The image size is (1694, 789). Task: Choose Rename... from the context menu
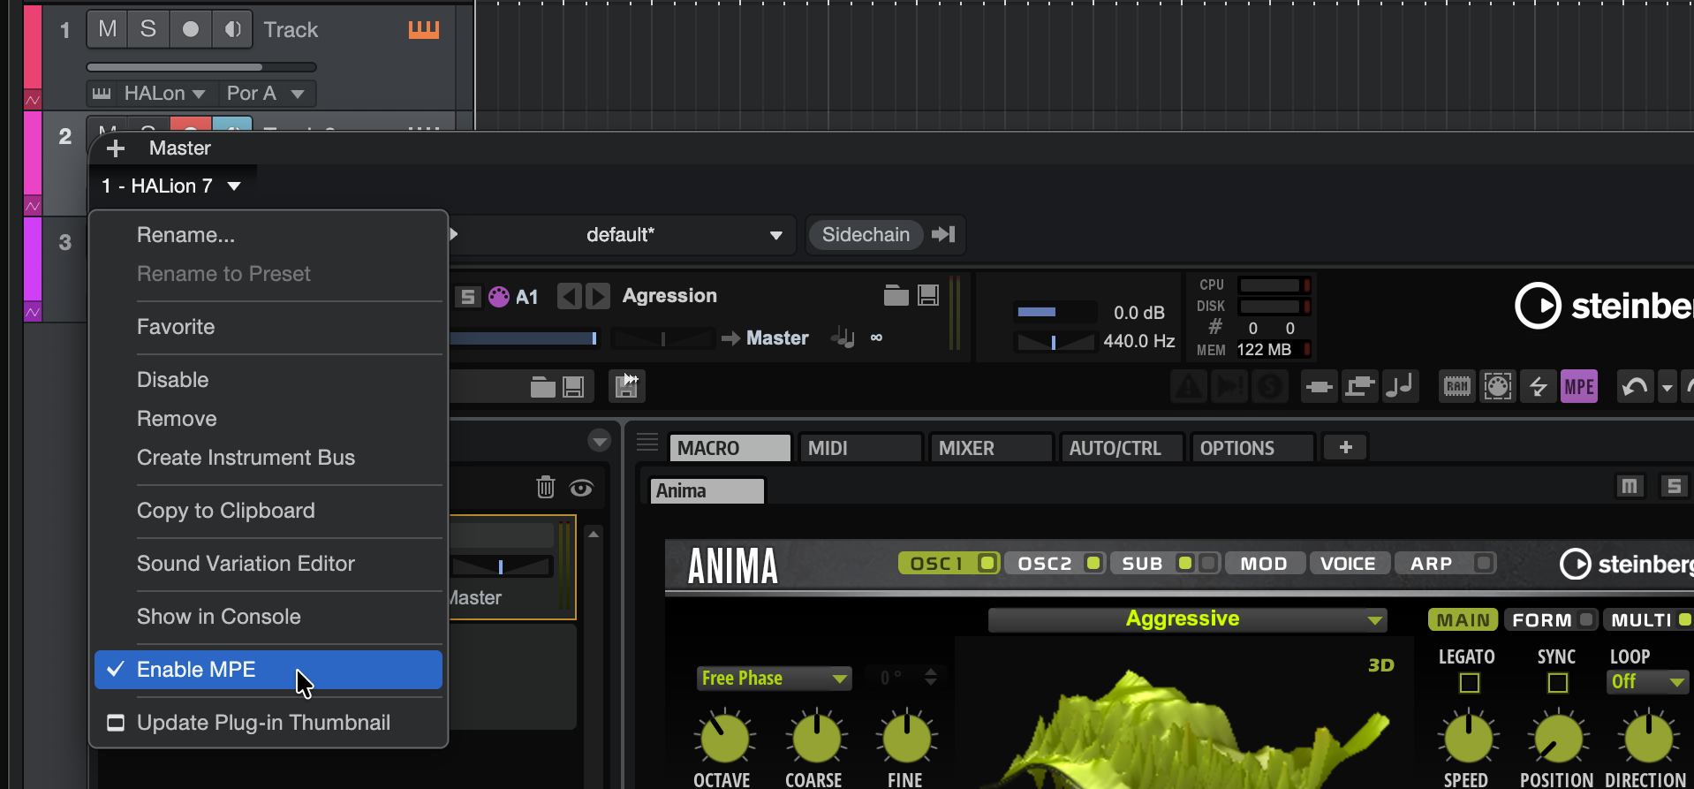(268, 235)
